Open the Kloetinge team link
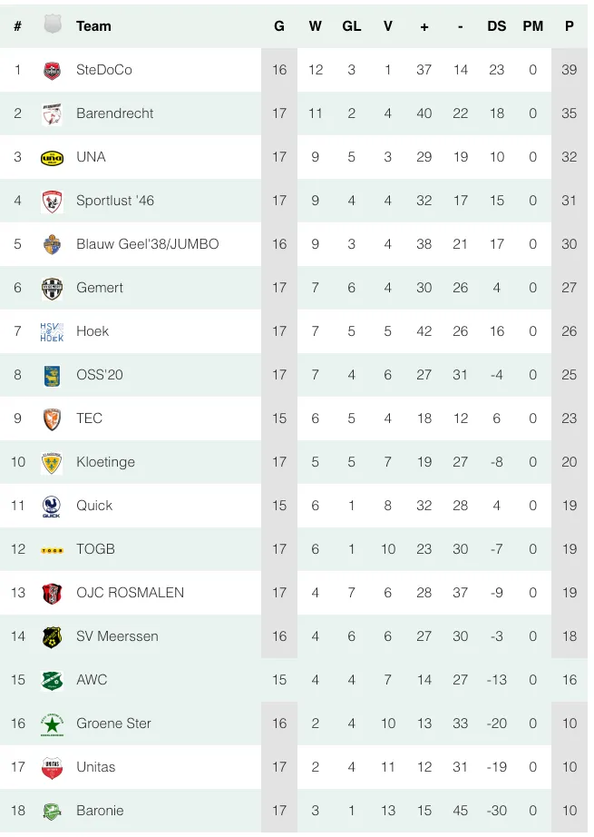 (105, 462)
